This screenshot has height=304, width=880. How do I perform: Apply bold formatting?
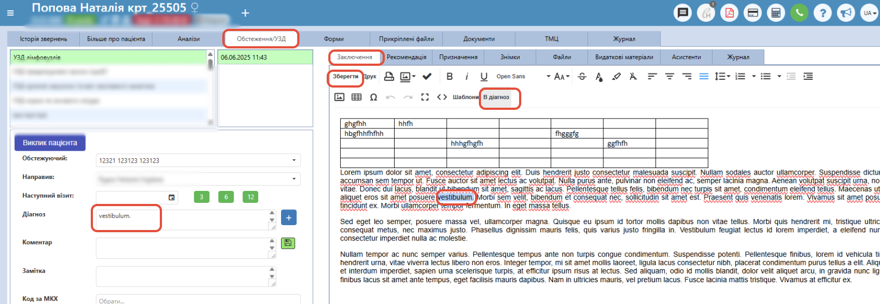coord(450,77)
